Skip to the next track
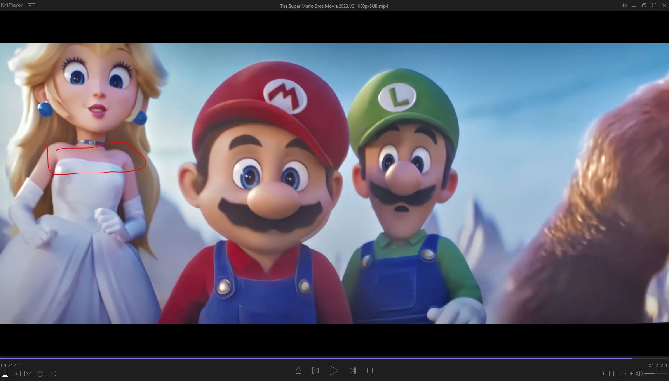Image resolution: width=669 pixels, height=381 pixels. click(352, 371)
